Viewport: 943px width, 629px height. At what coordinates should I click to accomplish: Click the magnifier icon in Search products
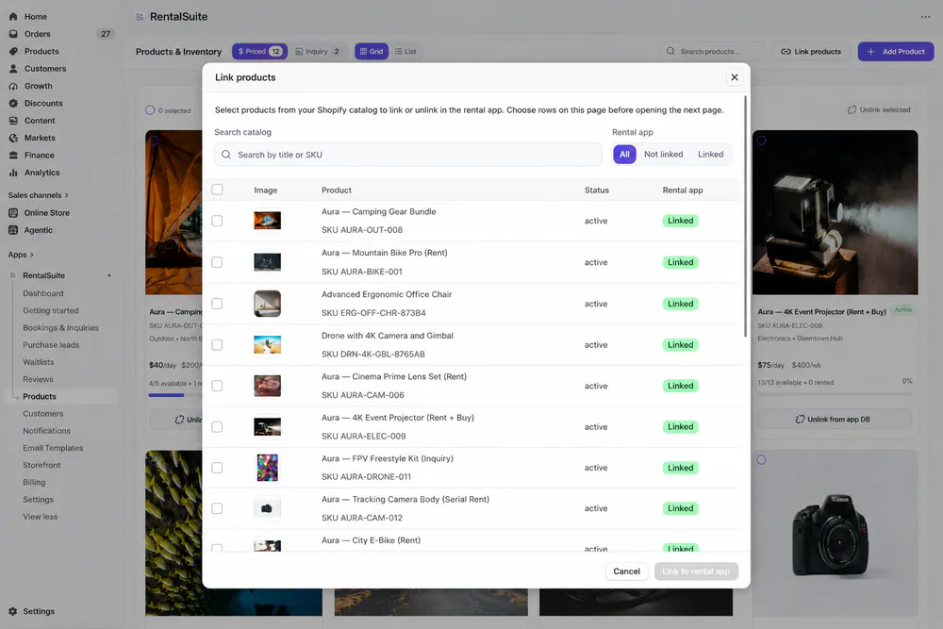(x=670, y=52)
